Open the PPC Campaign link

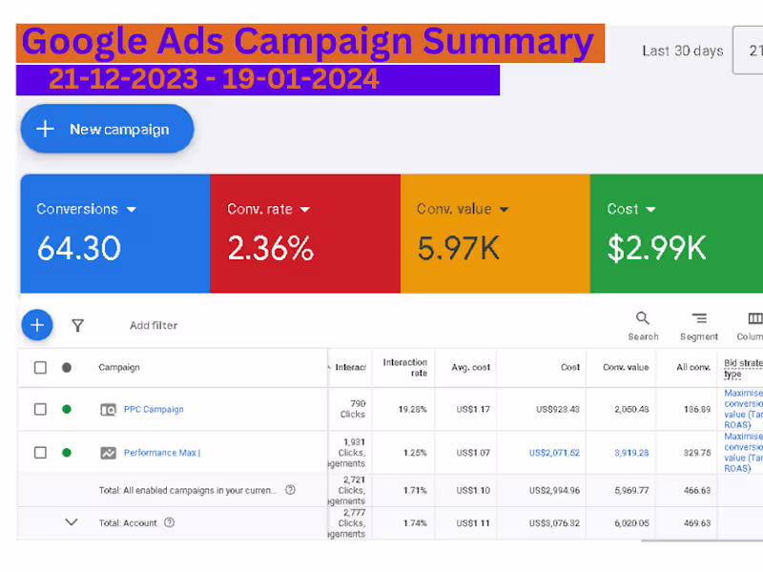154,410
